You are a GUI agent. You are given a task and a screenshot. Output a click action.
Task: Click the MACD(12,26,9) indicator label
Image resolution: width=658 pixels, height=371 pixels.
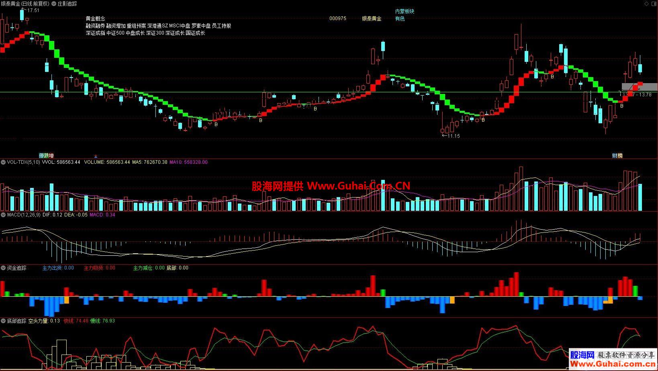(x=23, y=215)
